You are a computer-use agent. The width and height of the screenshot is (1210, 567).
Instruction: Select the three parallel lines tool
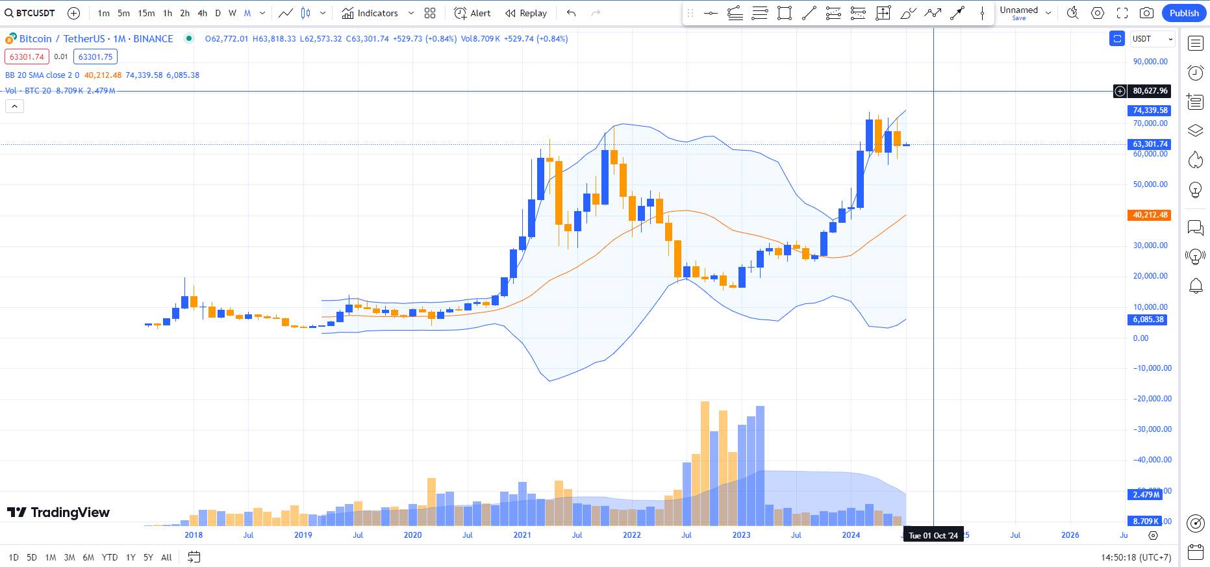coord(760,13)
